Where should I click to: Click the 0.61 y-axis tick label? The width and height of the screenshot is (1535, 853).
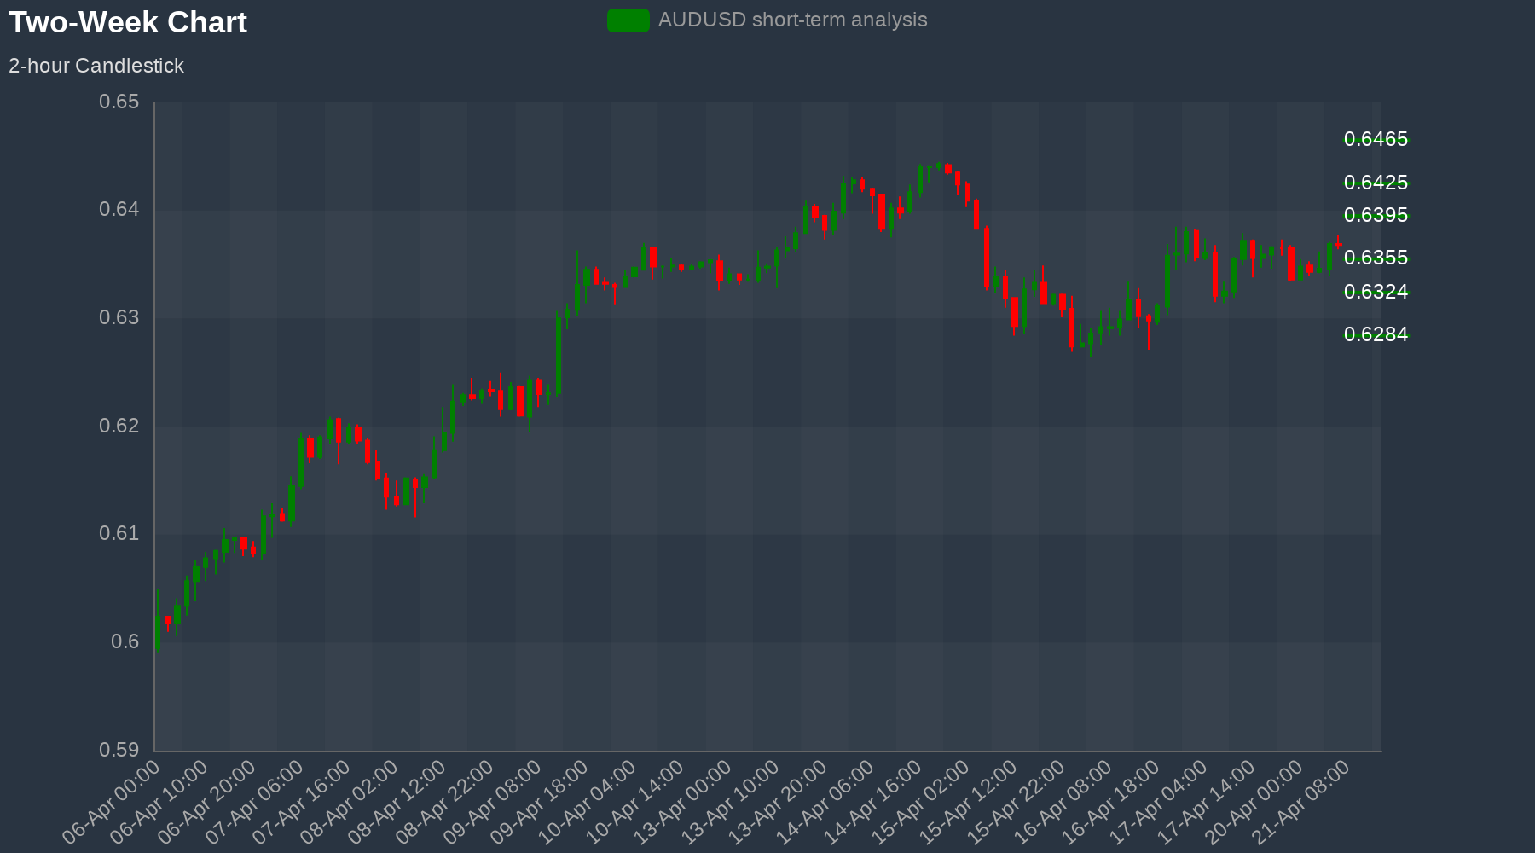[119, 534]
